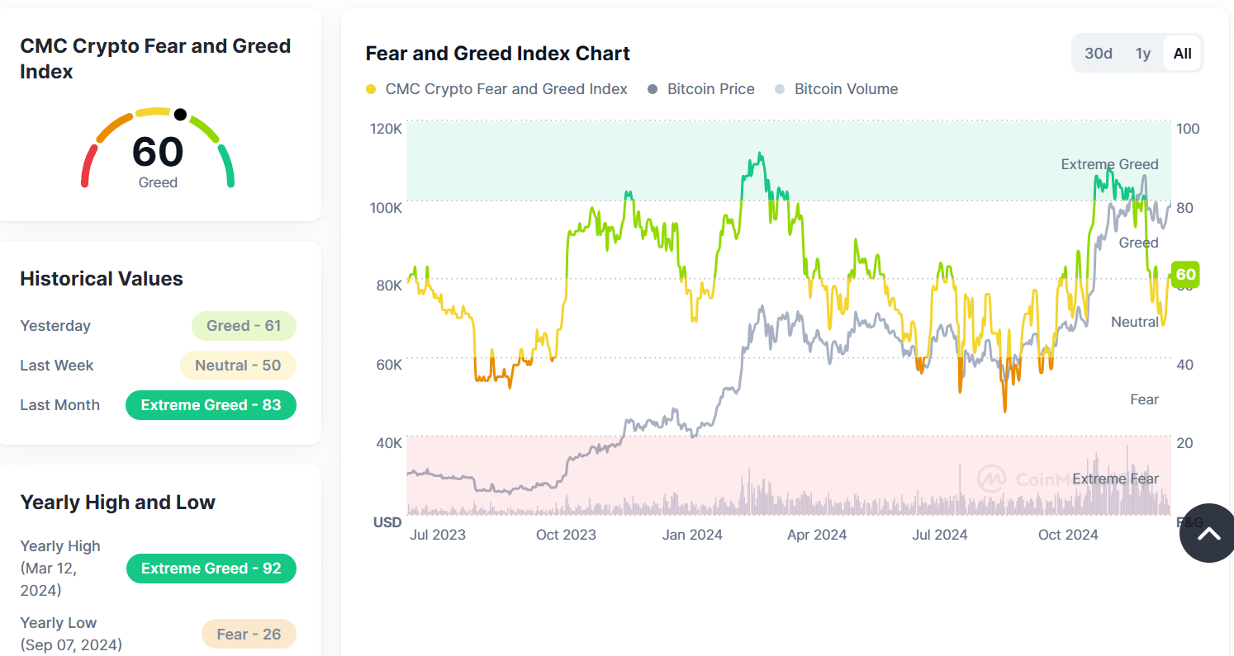Click the Extreme Greed - 92 badge
1234x656 pixels.
pyautogui.click(x=211, y=568)
